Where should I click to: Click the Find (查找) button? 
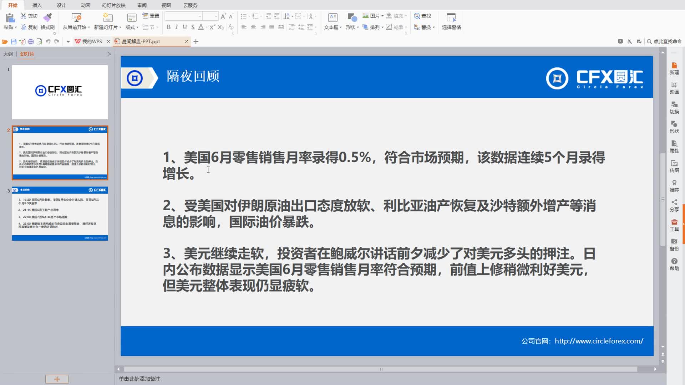[x=422, y=16]
